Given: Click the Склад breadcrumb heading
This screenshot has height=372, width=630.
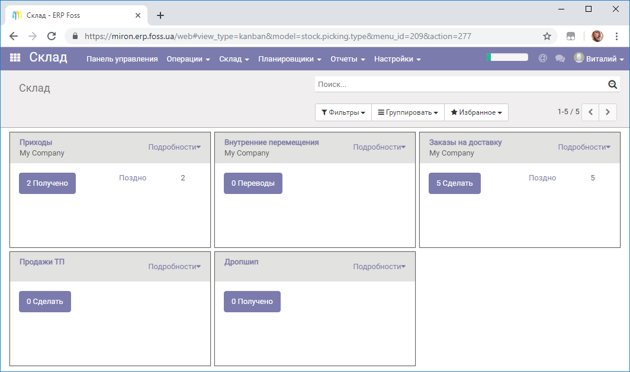Looking at the screenshot, I should tap(34, 88).
